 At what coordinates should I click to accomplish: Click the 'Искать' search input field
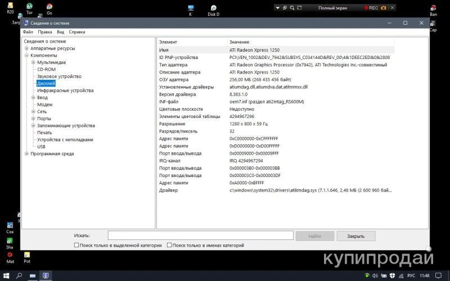(200, 236)
